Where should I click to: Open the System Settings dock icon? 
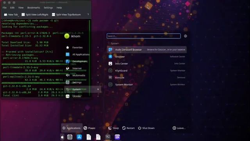pos(70,137)
